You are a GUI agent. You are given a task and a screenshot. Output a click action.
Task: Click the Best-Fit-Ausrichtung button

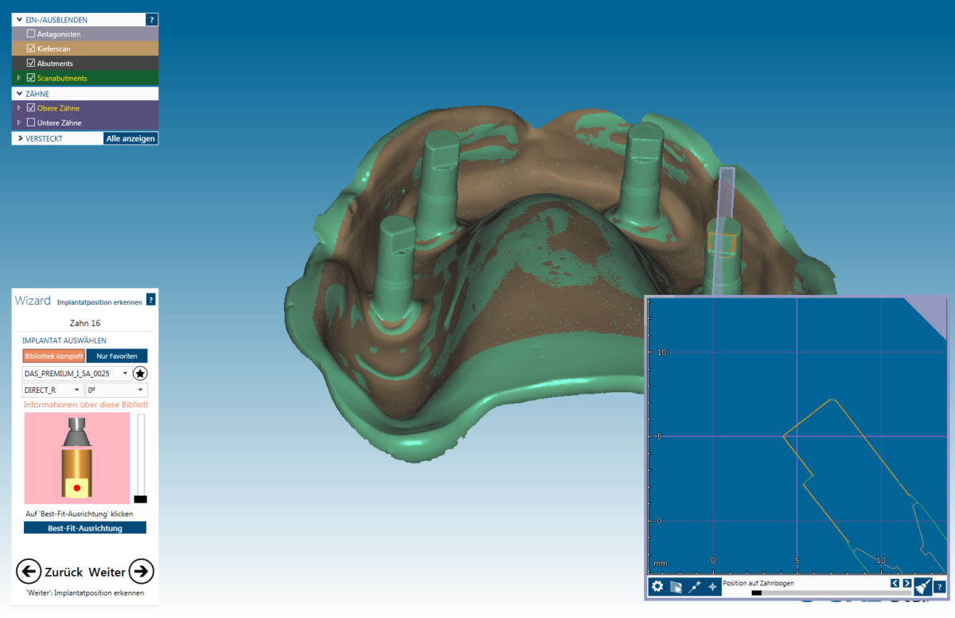(x=84, y=527)
